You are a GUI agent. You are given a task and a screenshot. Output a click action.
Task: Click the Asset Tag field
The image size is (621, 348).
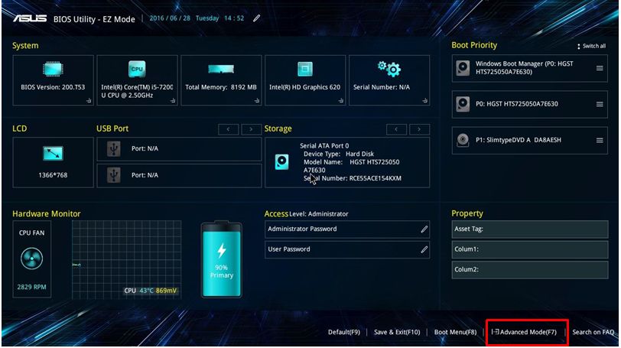(530, 229)
